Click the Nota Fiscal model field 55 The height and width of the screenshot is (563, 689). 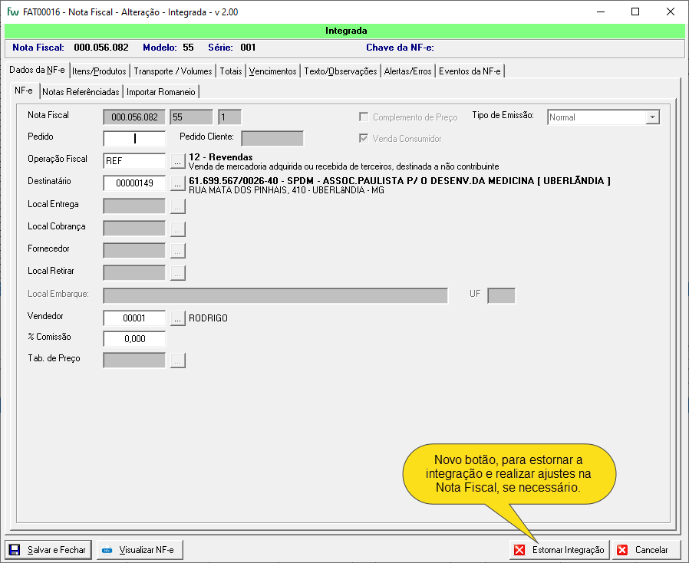[192, 117]
